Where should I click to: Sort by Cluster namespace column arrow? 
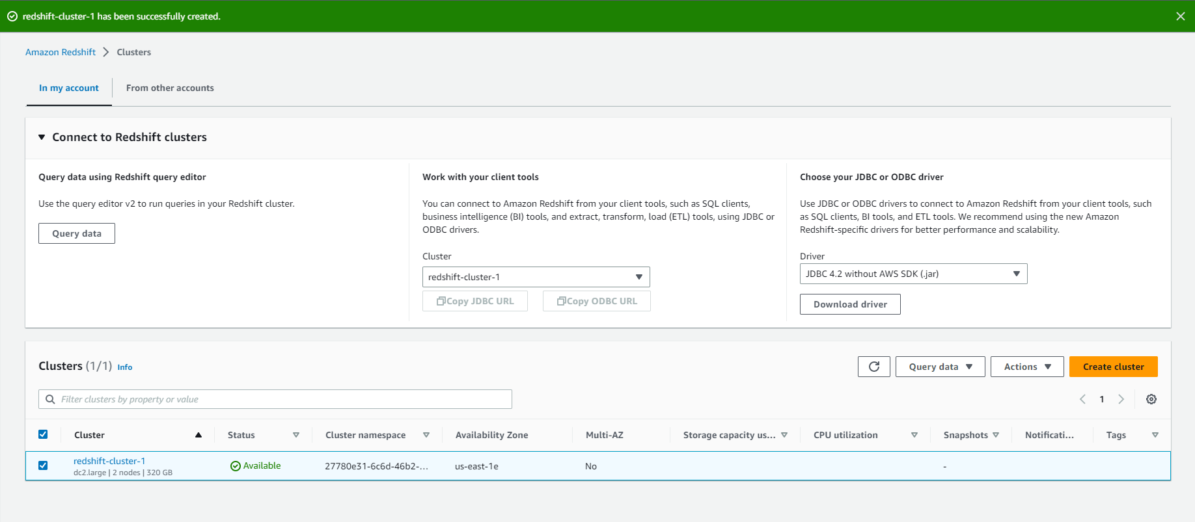pyautogui.click(x=426, y=435)
